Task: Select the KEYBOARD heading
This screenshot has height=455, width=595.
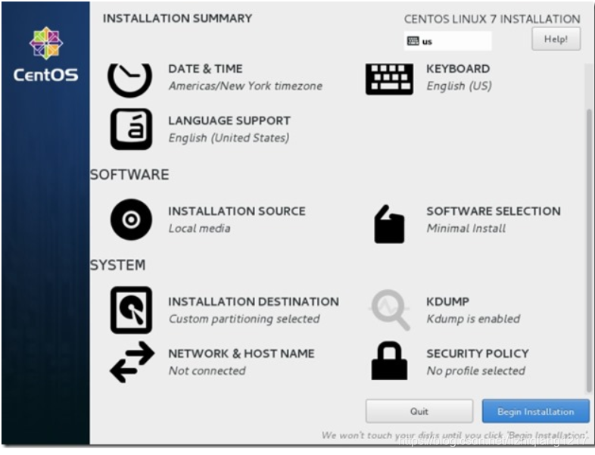Action: [x=458, y=69]
